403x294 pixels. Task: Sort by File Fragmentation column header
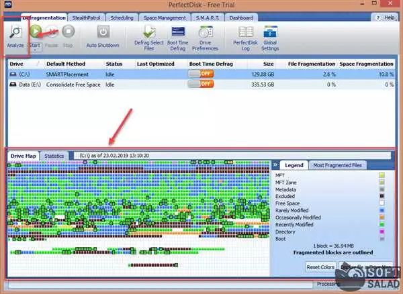click(x=312, y=64)
